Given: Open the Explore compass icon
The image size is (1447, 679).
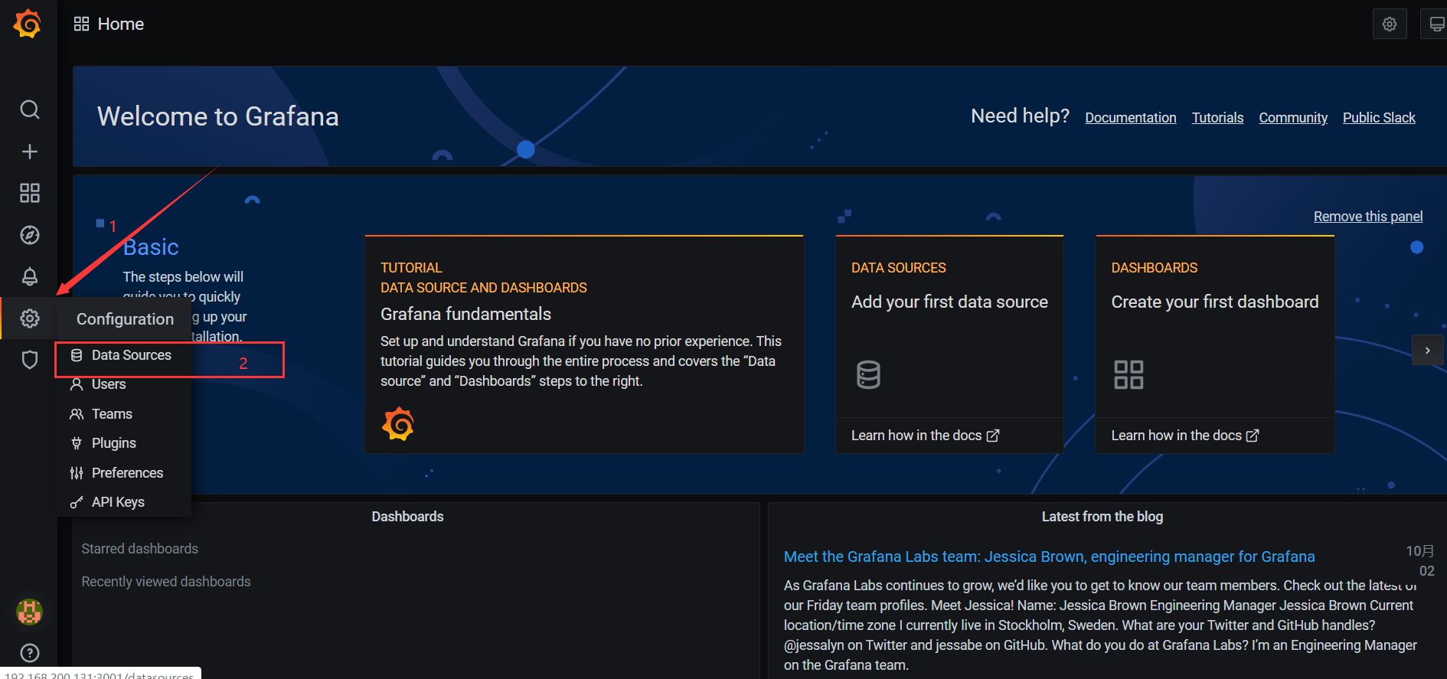Looking at the screenshot, I should (x=29, y=235).
